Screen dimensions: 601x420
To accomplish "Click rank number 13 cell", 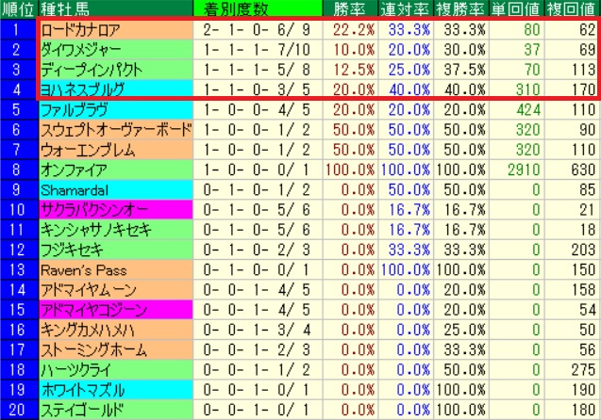I will pyautogui.click(x=19, y=269).
